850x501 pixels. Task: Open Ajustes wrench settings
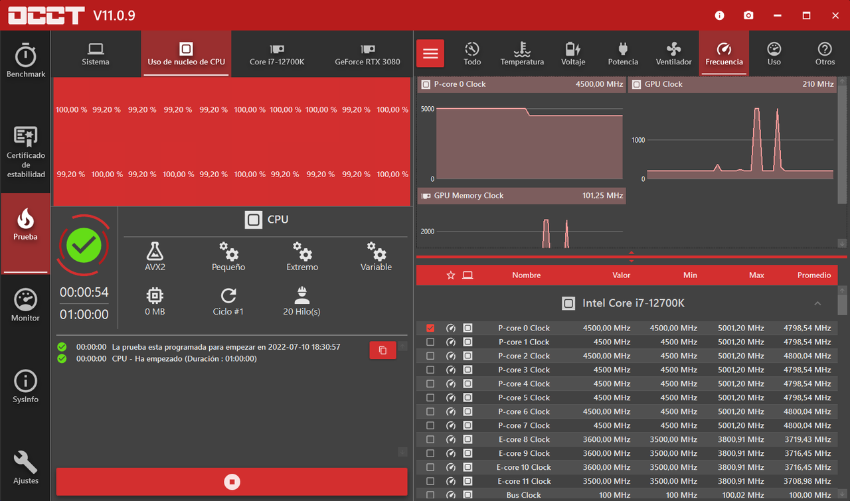pos(25,468)
